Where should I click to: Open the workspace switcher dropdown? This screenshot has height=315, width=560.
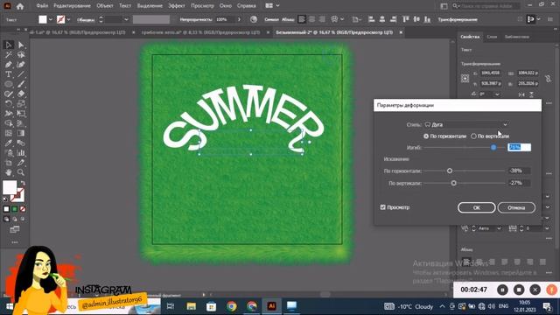pyautogui.click(x=272, y=6)
